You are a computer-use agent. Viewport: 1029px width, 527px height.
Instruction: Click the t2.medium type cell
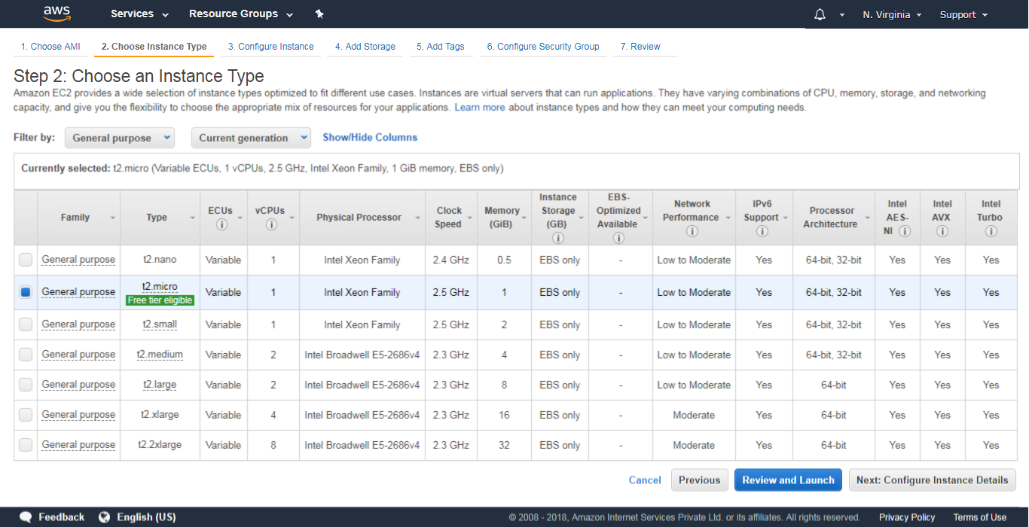click(160, 355)
